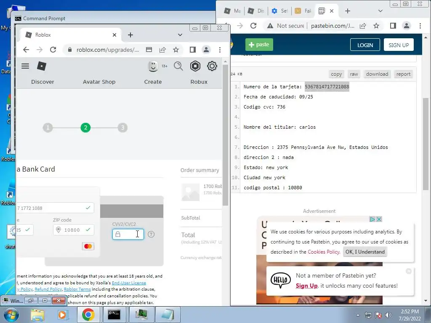This screenshot has width=431, height=323.
Task: Open profile avatar in Roblox Chrome window
Action: pos(206,50)
